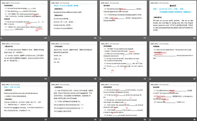Screen dimensions: 197x121
Task: Click slide number label 25
Action: pos(46,38)
